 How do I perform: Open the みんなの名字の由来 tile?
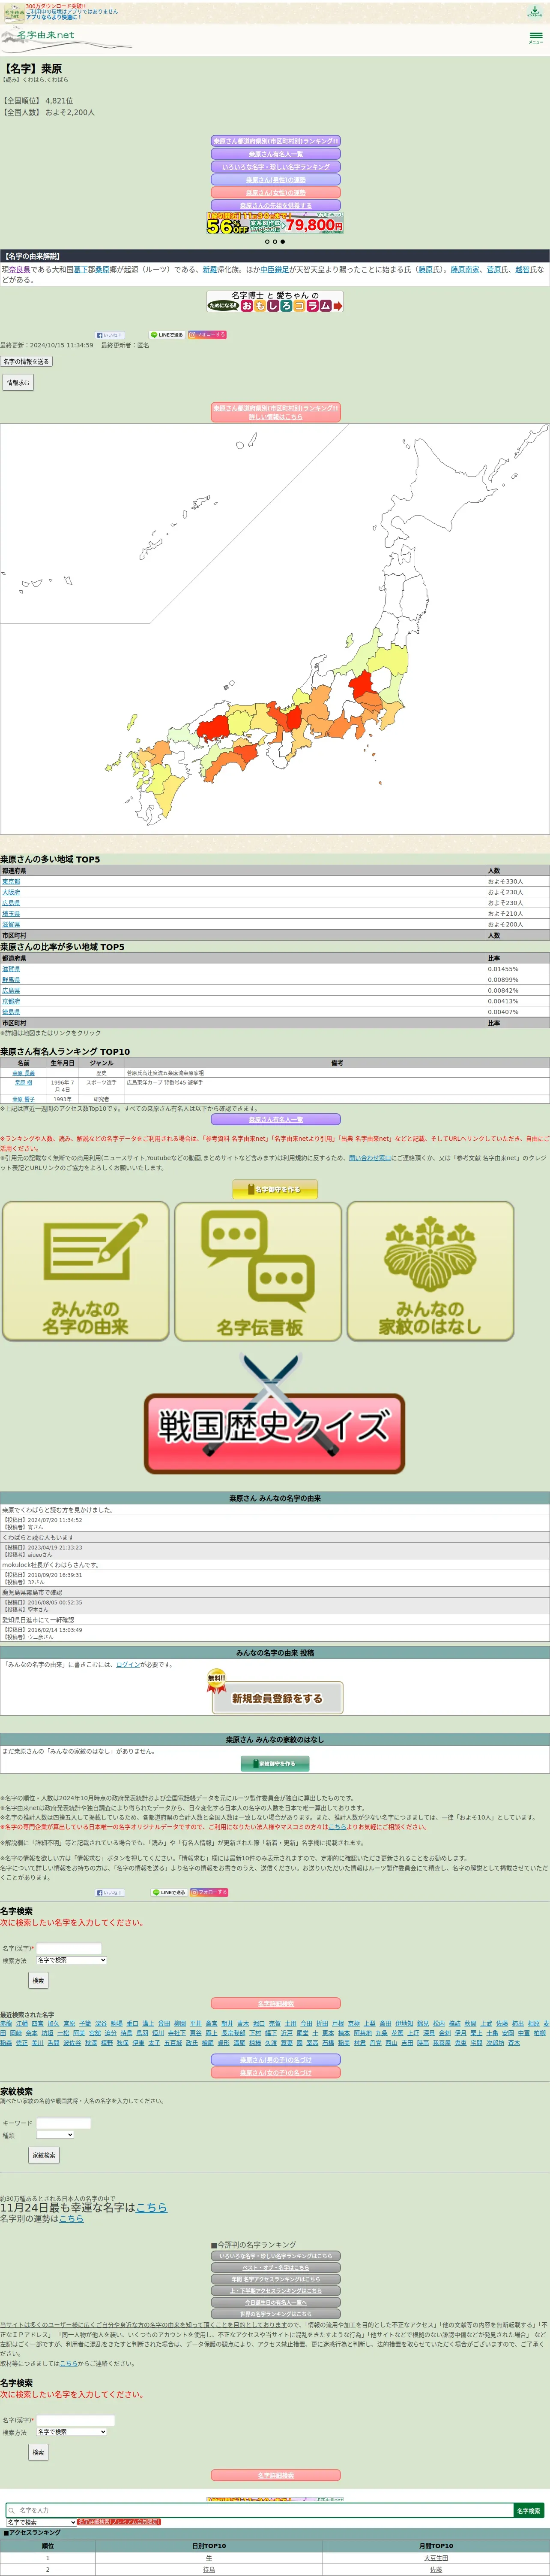tap(86, 1271)
